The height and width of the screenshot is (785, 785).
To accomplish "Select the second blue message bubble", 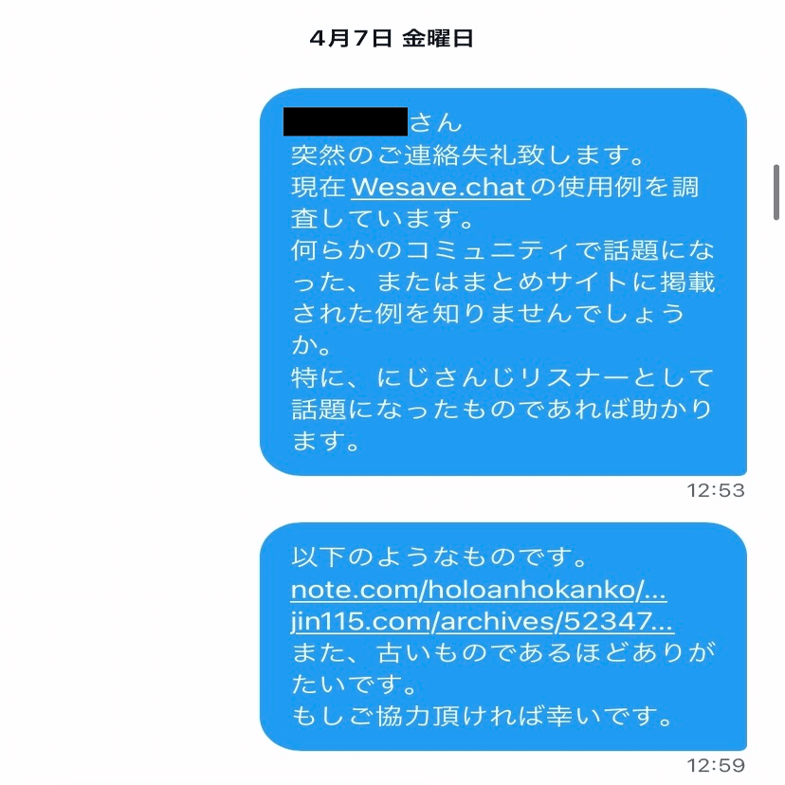I will (503, 636).
